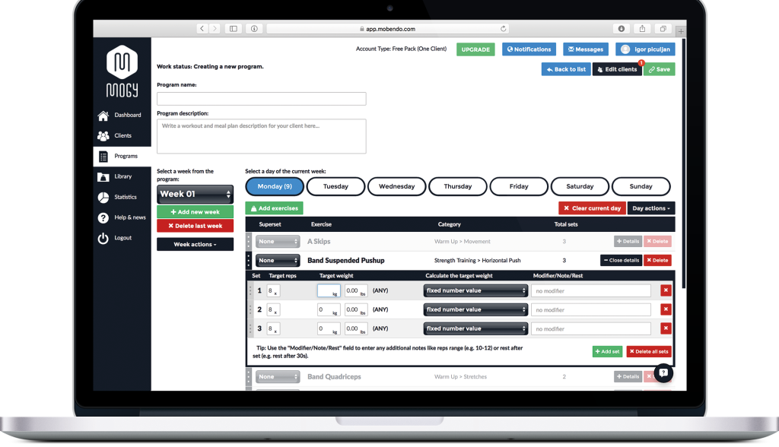Open set 2 'fixed number value' dropdown
Viewport: 779px width, 447px height.
[475, 310]
